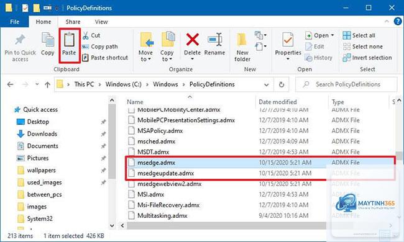The width and height of the screenshot is (404, 242).
Task: Select msched.admx file
Action: pos(152,141)
